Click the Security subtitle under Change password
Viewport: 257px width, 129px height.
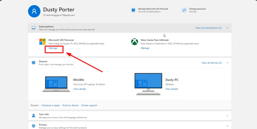tap(193, 12)
